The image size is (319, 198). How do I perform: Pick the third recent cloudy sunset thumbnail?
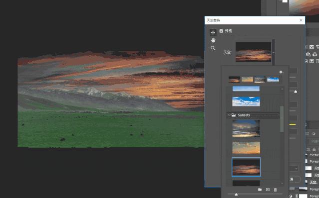coord(260,79)
